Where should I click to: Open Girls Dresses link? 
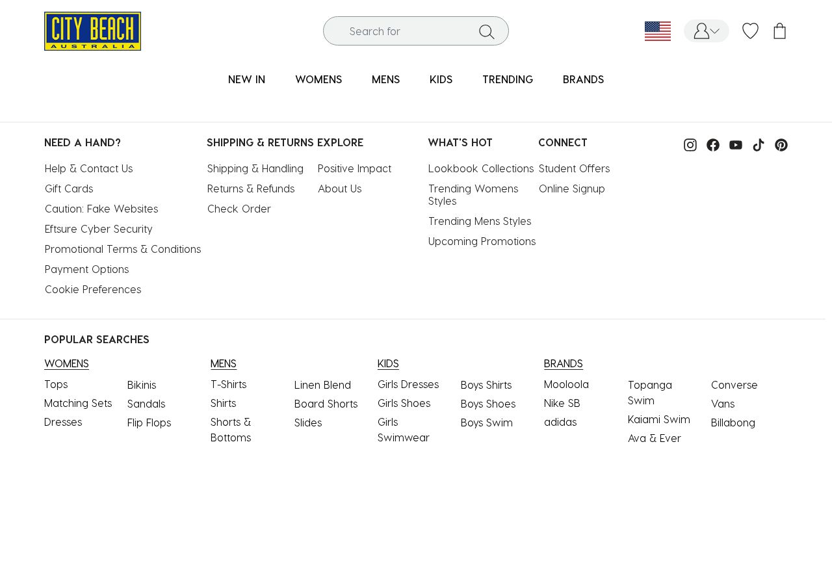pos(408,384)
